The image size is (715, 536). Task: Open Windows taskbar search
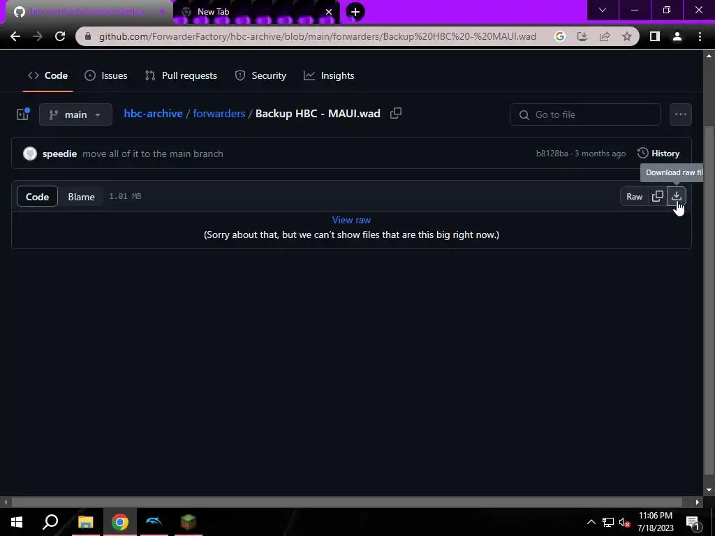[x=50, y=522]
